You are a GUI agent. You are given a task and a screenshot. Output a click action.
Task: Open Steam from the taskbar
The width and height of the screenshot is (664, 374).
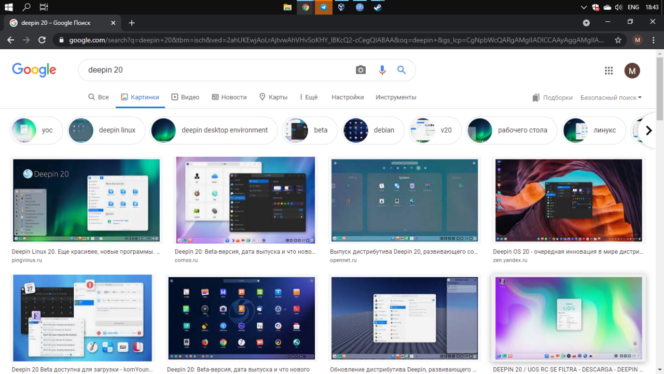tap(378, 7)
